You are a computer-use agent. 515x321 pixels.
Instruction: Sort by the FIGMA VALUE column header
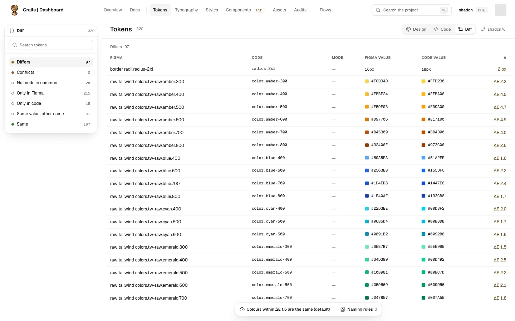[378, 57]
